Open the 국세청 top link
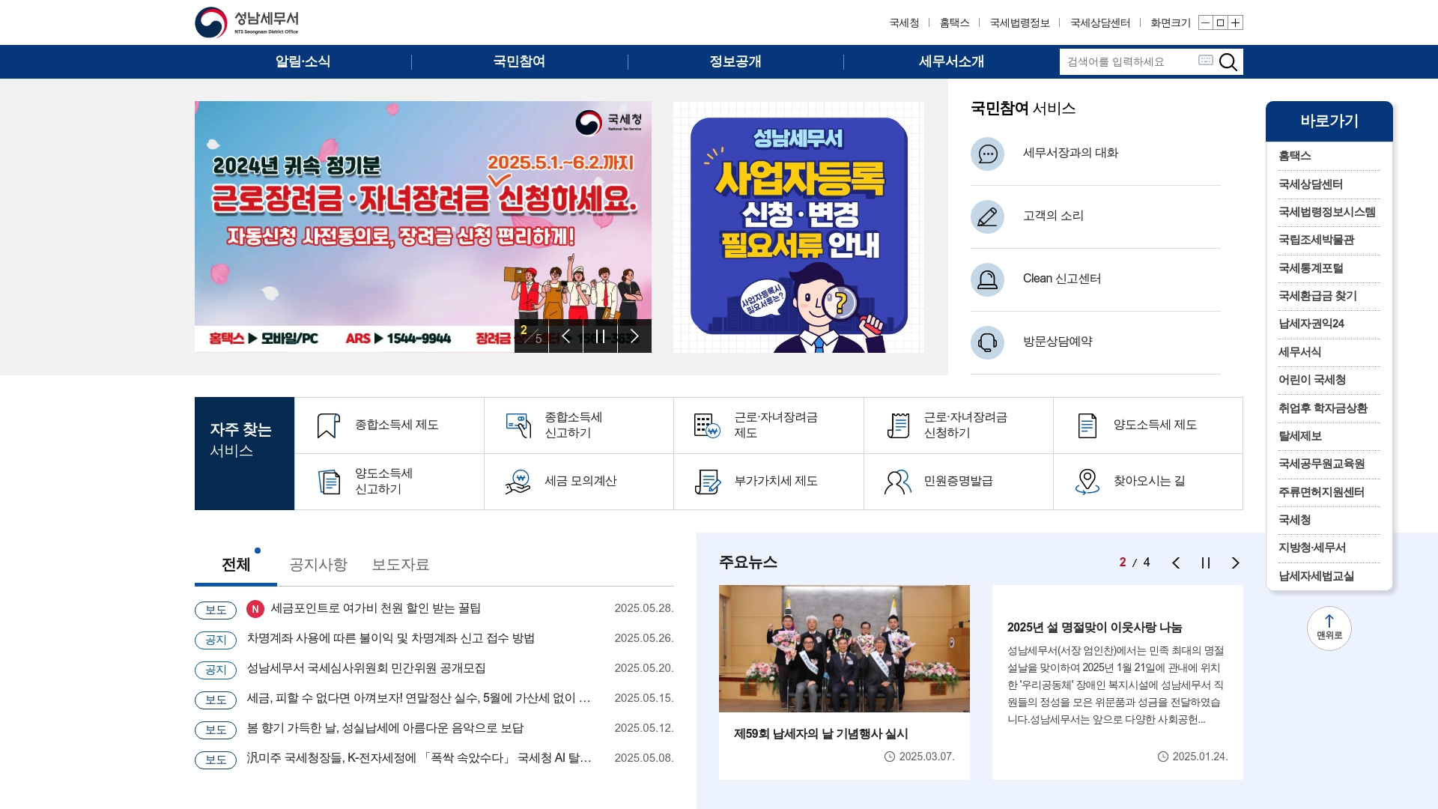Screen dimensions: 1438x809 coord(904,22)
